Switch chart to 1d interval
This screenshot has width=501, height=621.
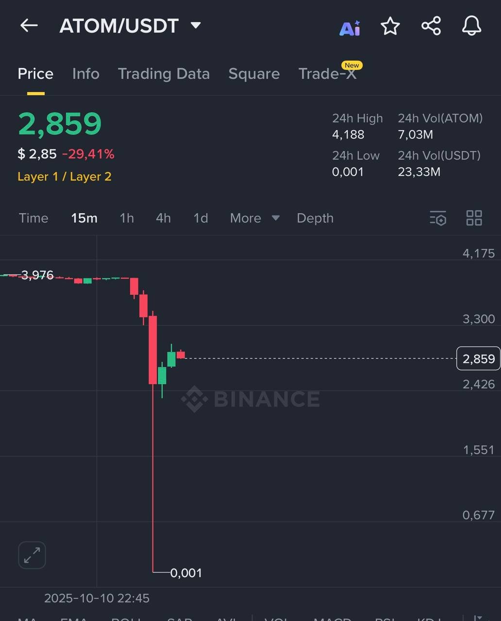pyautogui.click(x=200, y=218)
